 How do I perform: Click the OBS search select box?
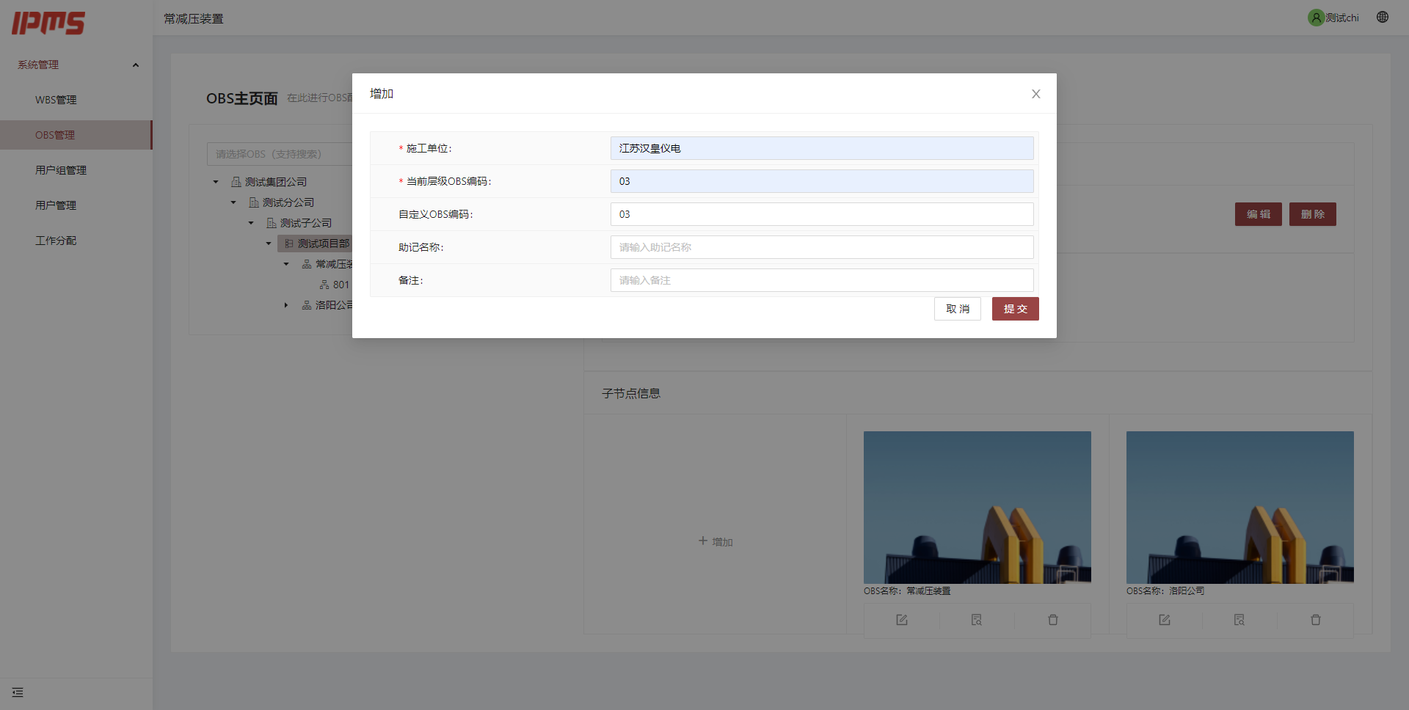[x=280, y=154]
